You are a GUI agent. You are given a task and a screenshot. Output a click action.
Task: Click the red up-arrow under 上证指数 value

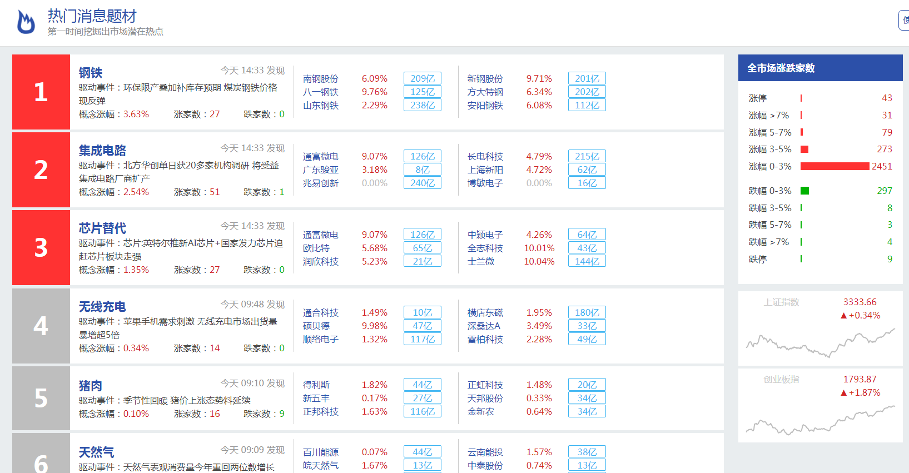tap(843, 316)
